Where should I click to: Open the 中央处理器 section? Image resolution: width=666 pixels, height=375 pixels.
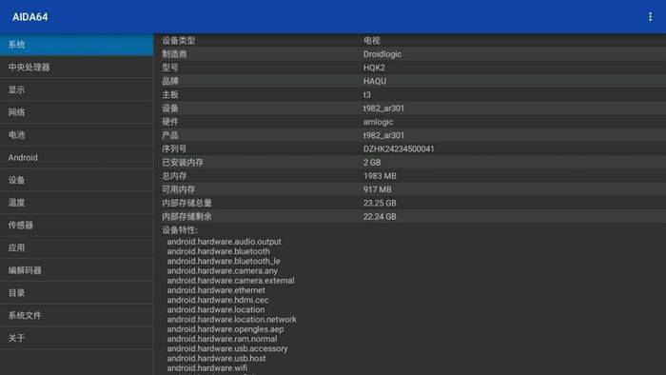(x=76, y=68)
